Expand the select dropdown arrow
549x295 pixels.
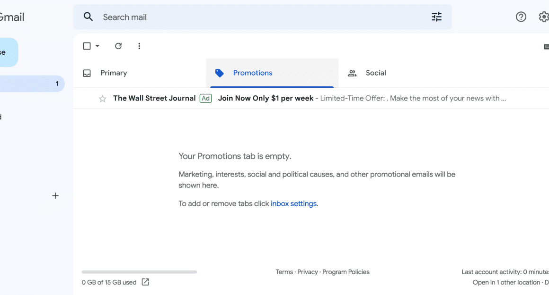pyautogui.click(x=97, y=46)
